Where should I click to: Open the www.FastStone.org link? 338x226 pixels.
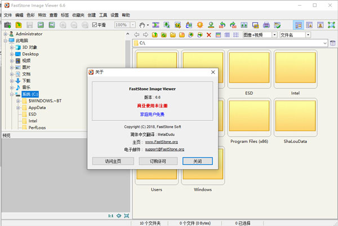point(162,142)
